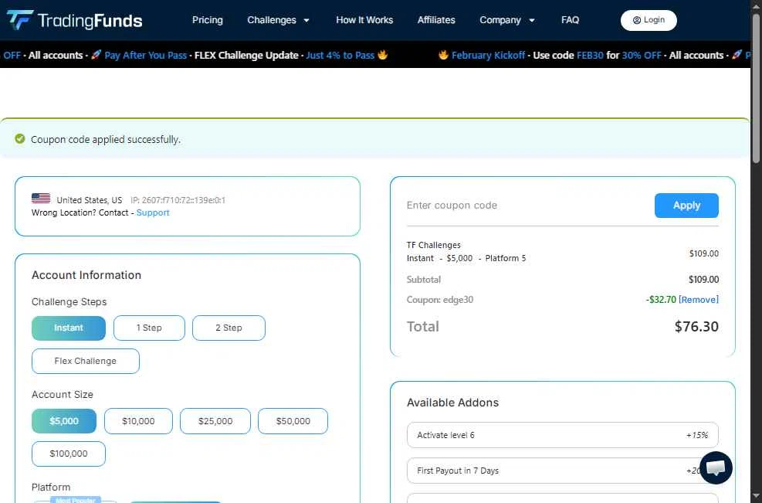Select the Instant challenge option
The image size is (762, 503).
pos(69,328)
